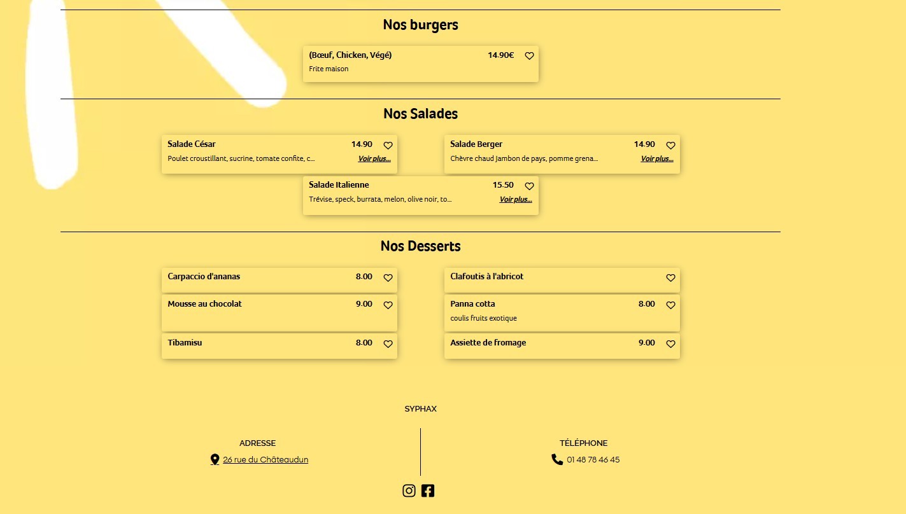906x514 pixels.
Task: Like the Panna cotta dessert
Action: click(x=670, y=305)
